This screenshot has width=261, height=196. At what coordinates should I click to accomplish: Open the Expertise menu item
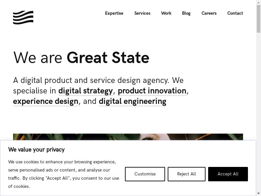[x=114, y=13]
